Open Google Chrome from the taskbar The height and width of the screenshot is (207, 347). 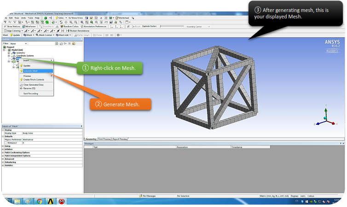point(39,201)
